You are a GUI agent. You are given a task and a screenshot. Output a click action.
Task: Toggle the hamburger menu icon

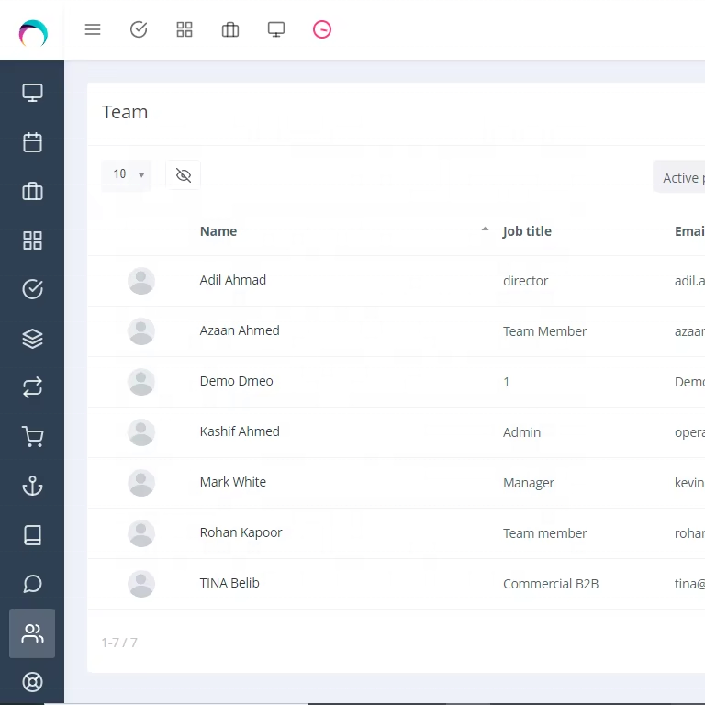[93, 29]
